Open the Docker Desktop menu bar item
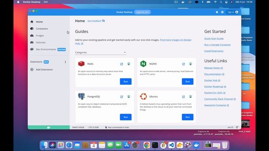This screenshot has height=151, width=269. (x=32, y=2)
